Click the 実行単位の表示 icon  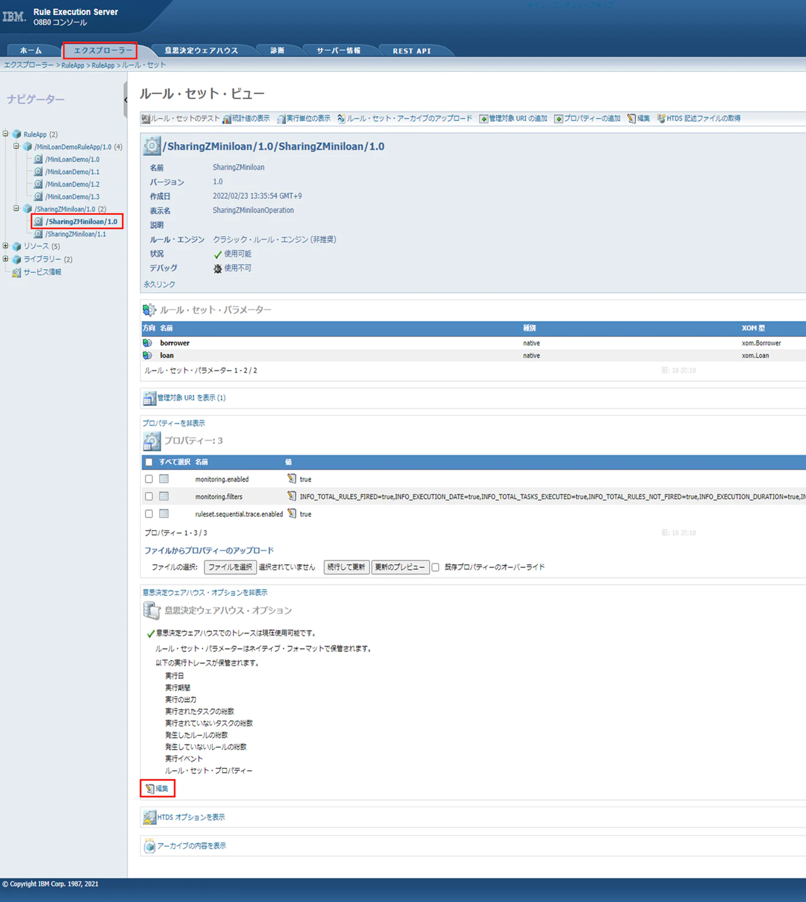[x=281, y=118]
